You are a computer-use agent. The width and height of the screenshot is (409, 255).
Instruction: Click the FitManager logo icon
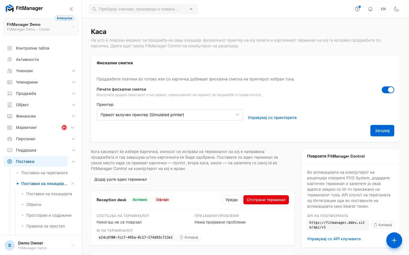click(x=10, y=8)
